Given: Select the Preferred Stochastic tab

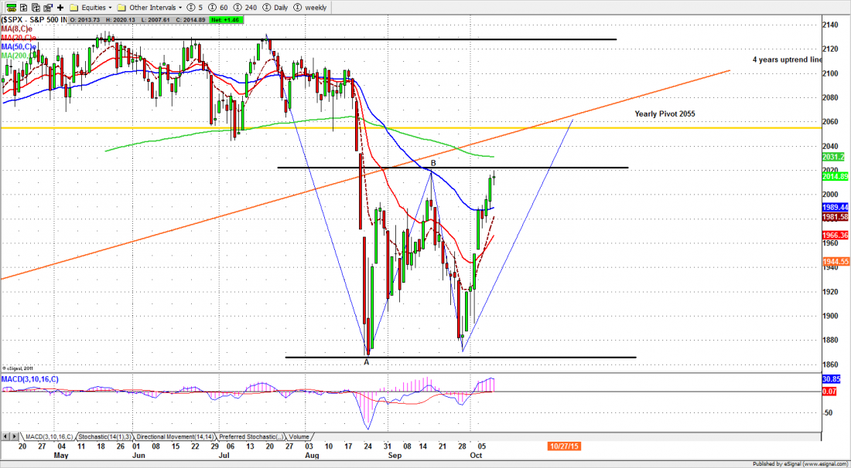Looking at the screenshot, I should (252, 436).
